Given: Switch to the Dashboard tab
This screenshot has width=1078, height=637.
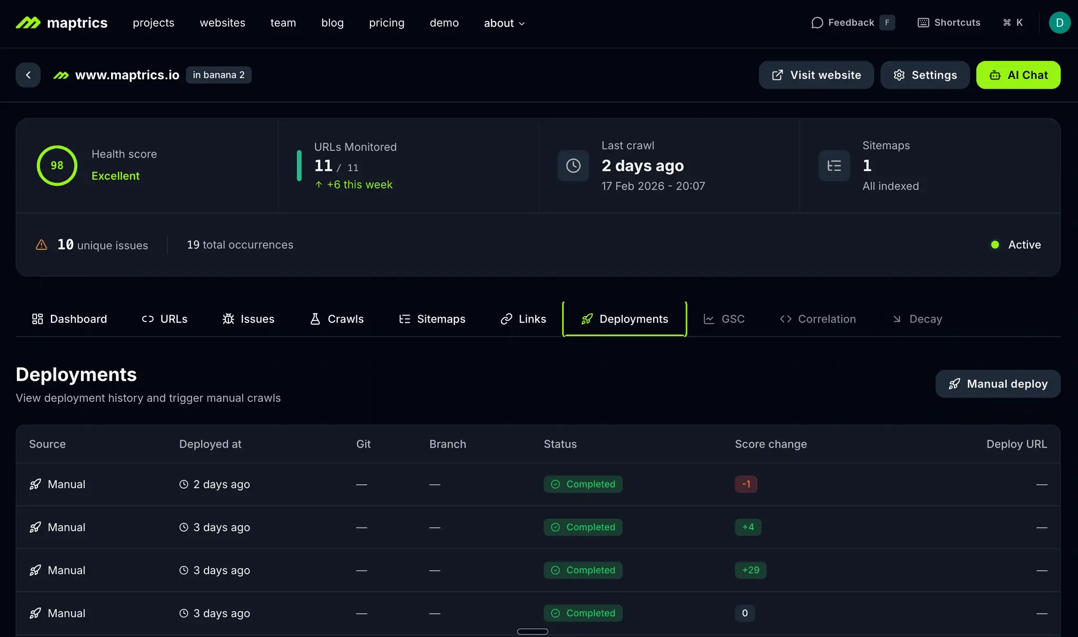Looking at the screenshot, I should click(69, 319).
